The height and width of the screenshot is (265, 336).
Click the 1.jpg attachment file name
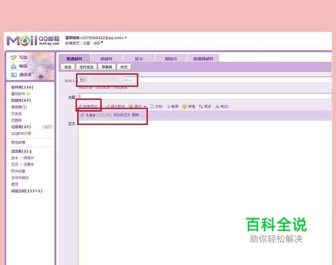click(91, 115)
